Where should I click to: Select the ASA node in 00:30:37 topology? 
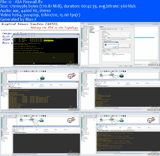click(x=42, y=121)
